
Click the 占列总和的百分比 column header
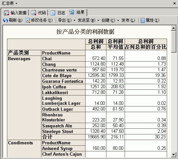point(146,47)
